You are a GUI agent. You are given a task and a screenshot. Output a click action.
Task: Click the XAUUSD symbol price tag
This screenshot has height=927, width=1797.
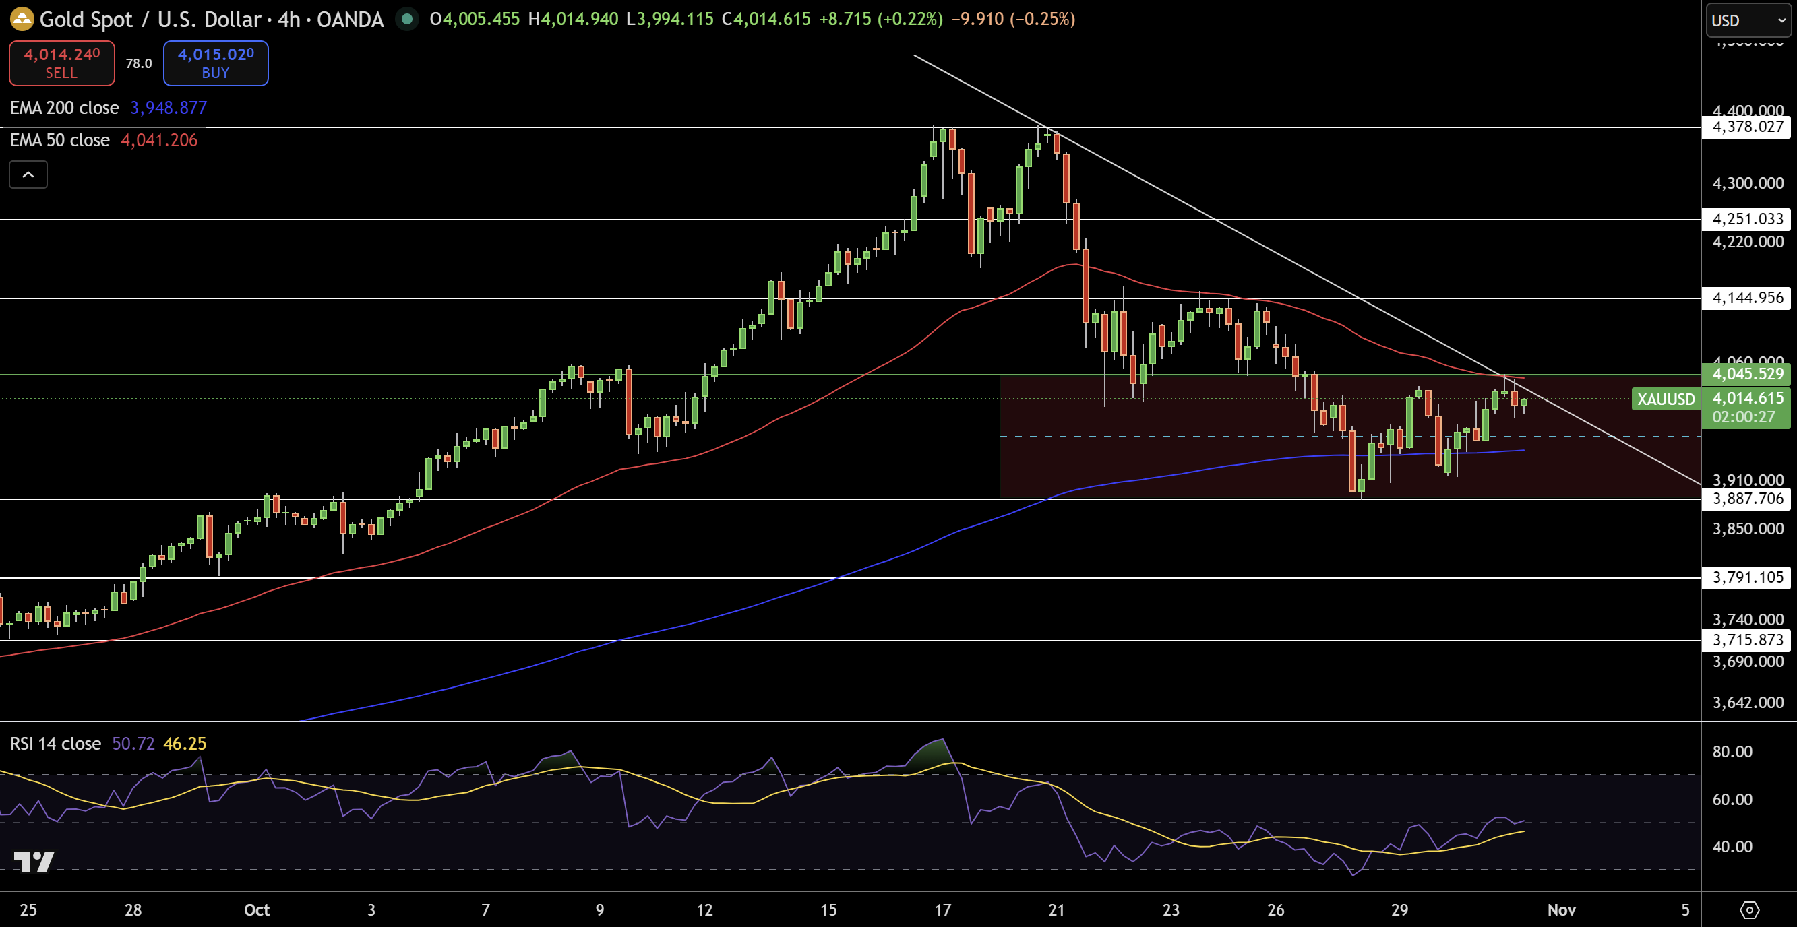point(1665,399)
